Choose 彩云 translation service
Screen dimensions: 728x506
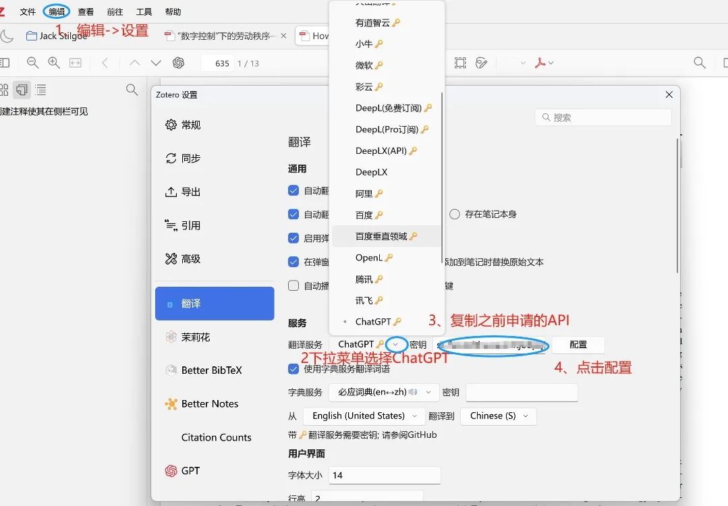pyautogui.click(x=386, y=87)
